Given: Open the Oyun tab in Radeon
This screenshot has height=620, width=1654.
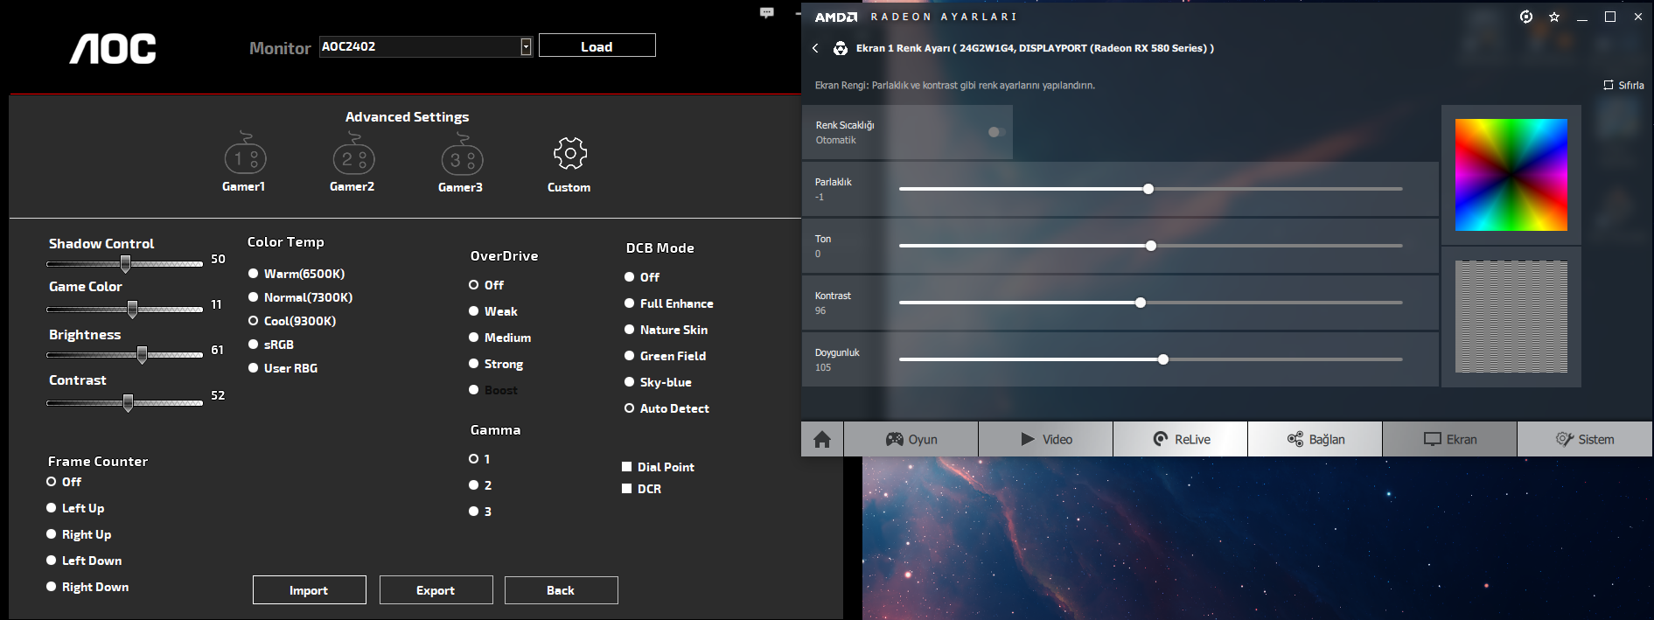Looking at the screenshot, I should (x=911, y=439).
